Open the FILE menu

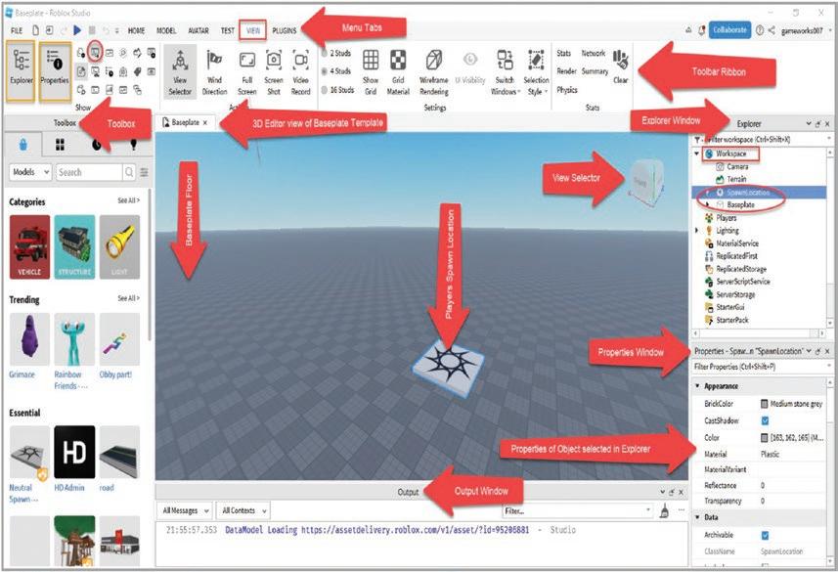click(17, 30)
